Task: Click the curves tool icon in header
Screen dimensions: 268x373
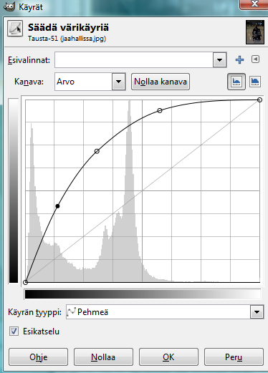Action: click(x=15, y=29)
